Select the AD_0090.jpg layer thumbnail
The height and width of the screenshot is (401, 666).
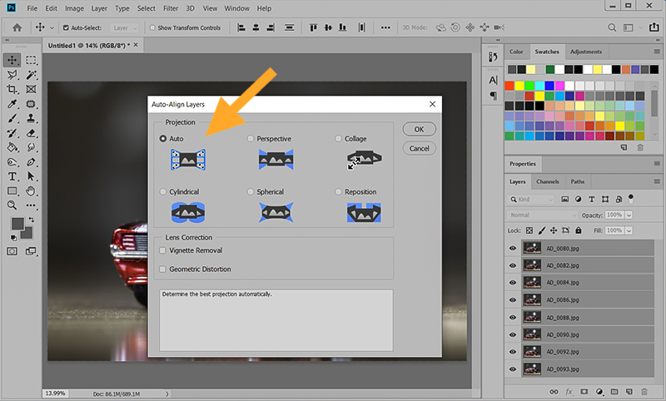coord(533,334)
